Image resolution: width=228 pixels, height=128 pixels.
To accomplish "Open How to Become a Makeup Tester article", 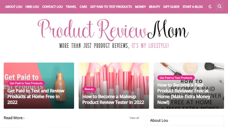I will coord(113,99).
